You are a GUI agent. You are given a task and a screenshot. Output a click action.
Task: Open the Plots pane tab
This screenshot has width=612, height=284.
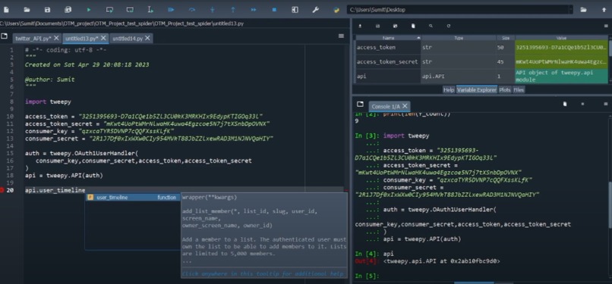[x=505, y=89]
